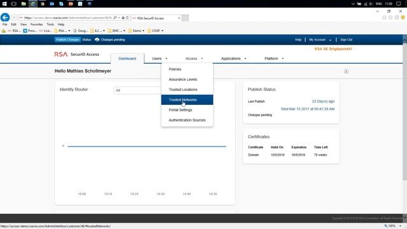
Task: Open PowerPoint from the taskbar
Action: tap(71, 4)
